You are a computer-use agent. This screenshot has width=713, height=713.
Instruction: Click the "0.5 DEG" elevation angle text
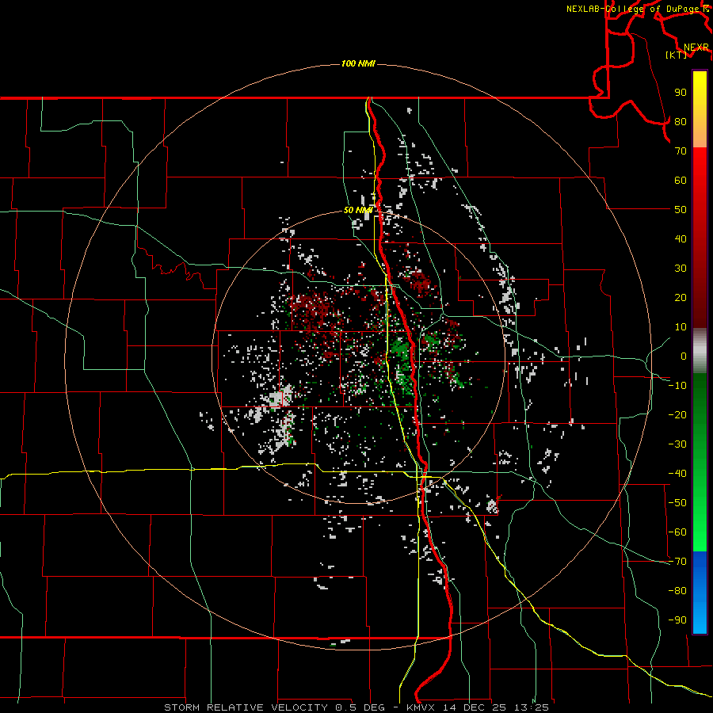[x=360, y=707]
